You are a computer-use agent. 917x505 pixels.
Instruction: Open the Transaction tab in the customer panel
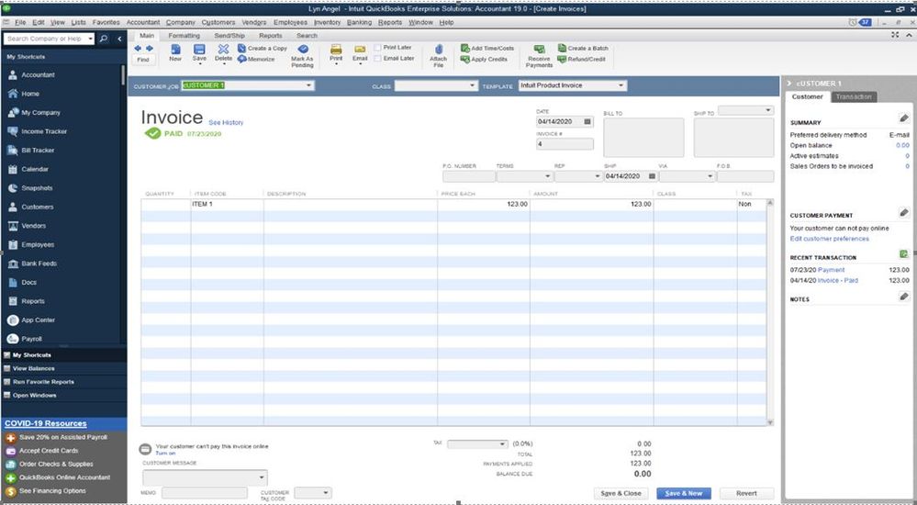854,97
